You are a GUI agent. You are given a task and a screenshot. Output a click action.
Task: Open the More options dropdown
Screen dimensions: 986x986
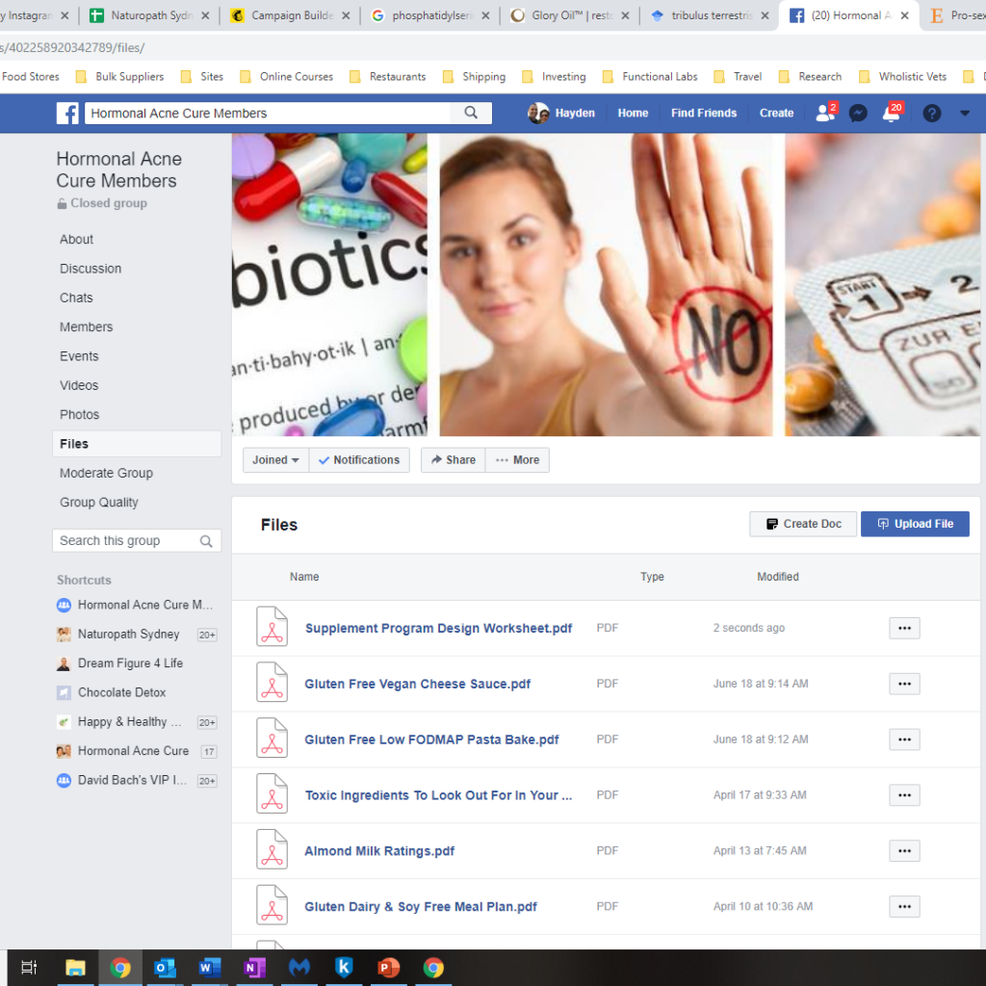tap(517, 460)
